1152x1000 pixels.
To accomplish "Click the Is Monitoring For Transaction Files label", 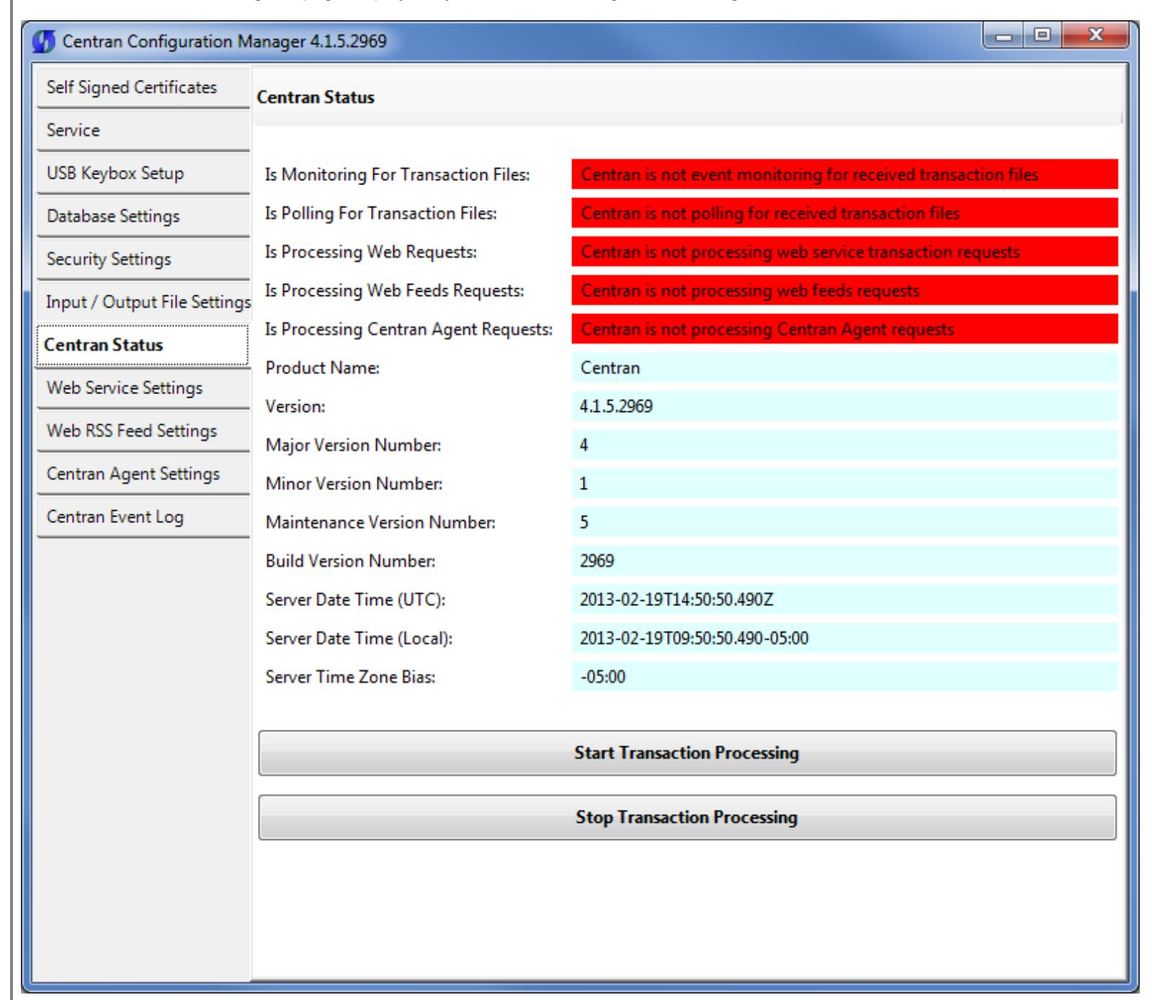I will tap(398, 174).
